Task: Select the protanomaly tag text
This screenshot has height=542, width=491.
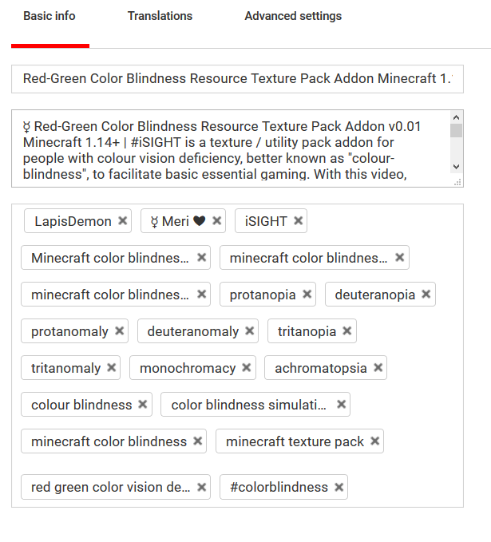Action: click(x=69, y=331)
